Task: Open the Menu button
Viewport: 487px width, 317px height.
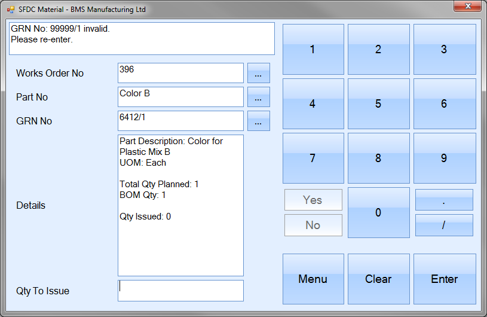Action: pos(313,279)
